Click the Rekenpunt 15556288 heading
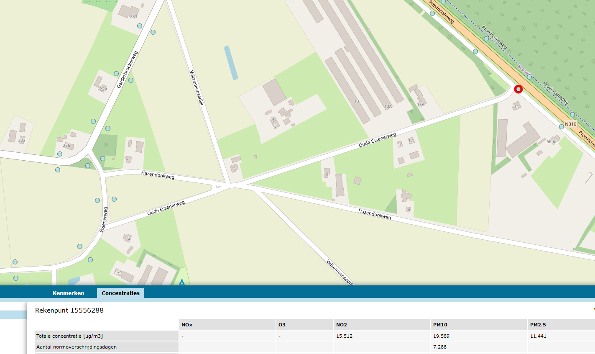Viewport: 595px width, 354px height. click(69, 310)
